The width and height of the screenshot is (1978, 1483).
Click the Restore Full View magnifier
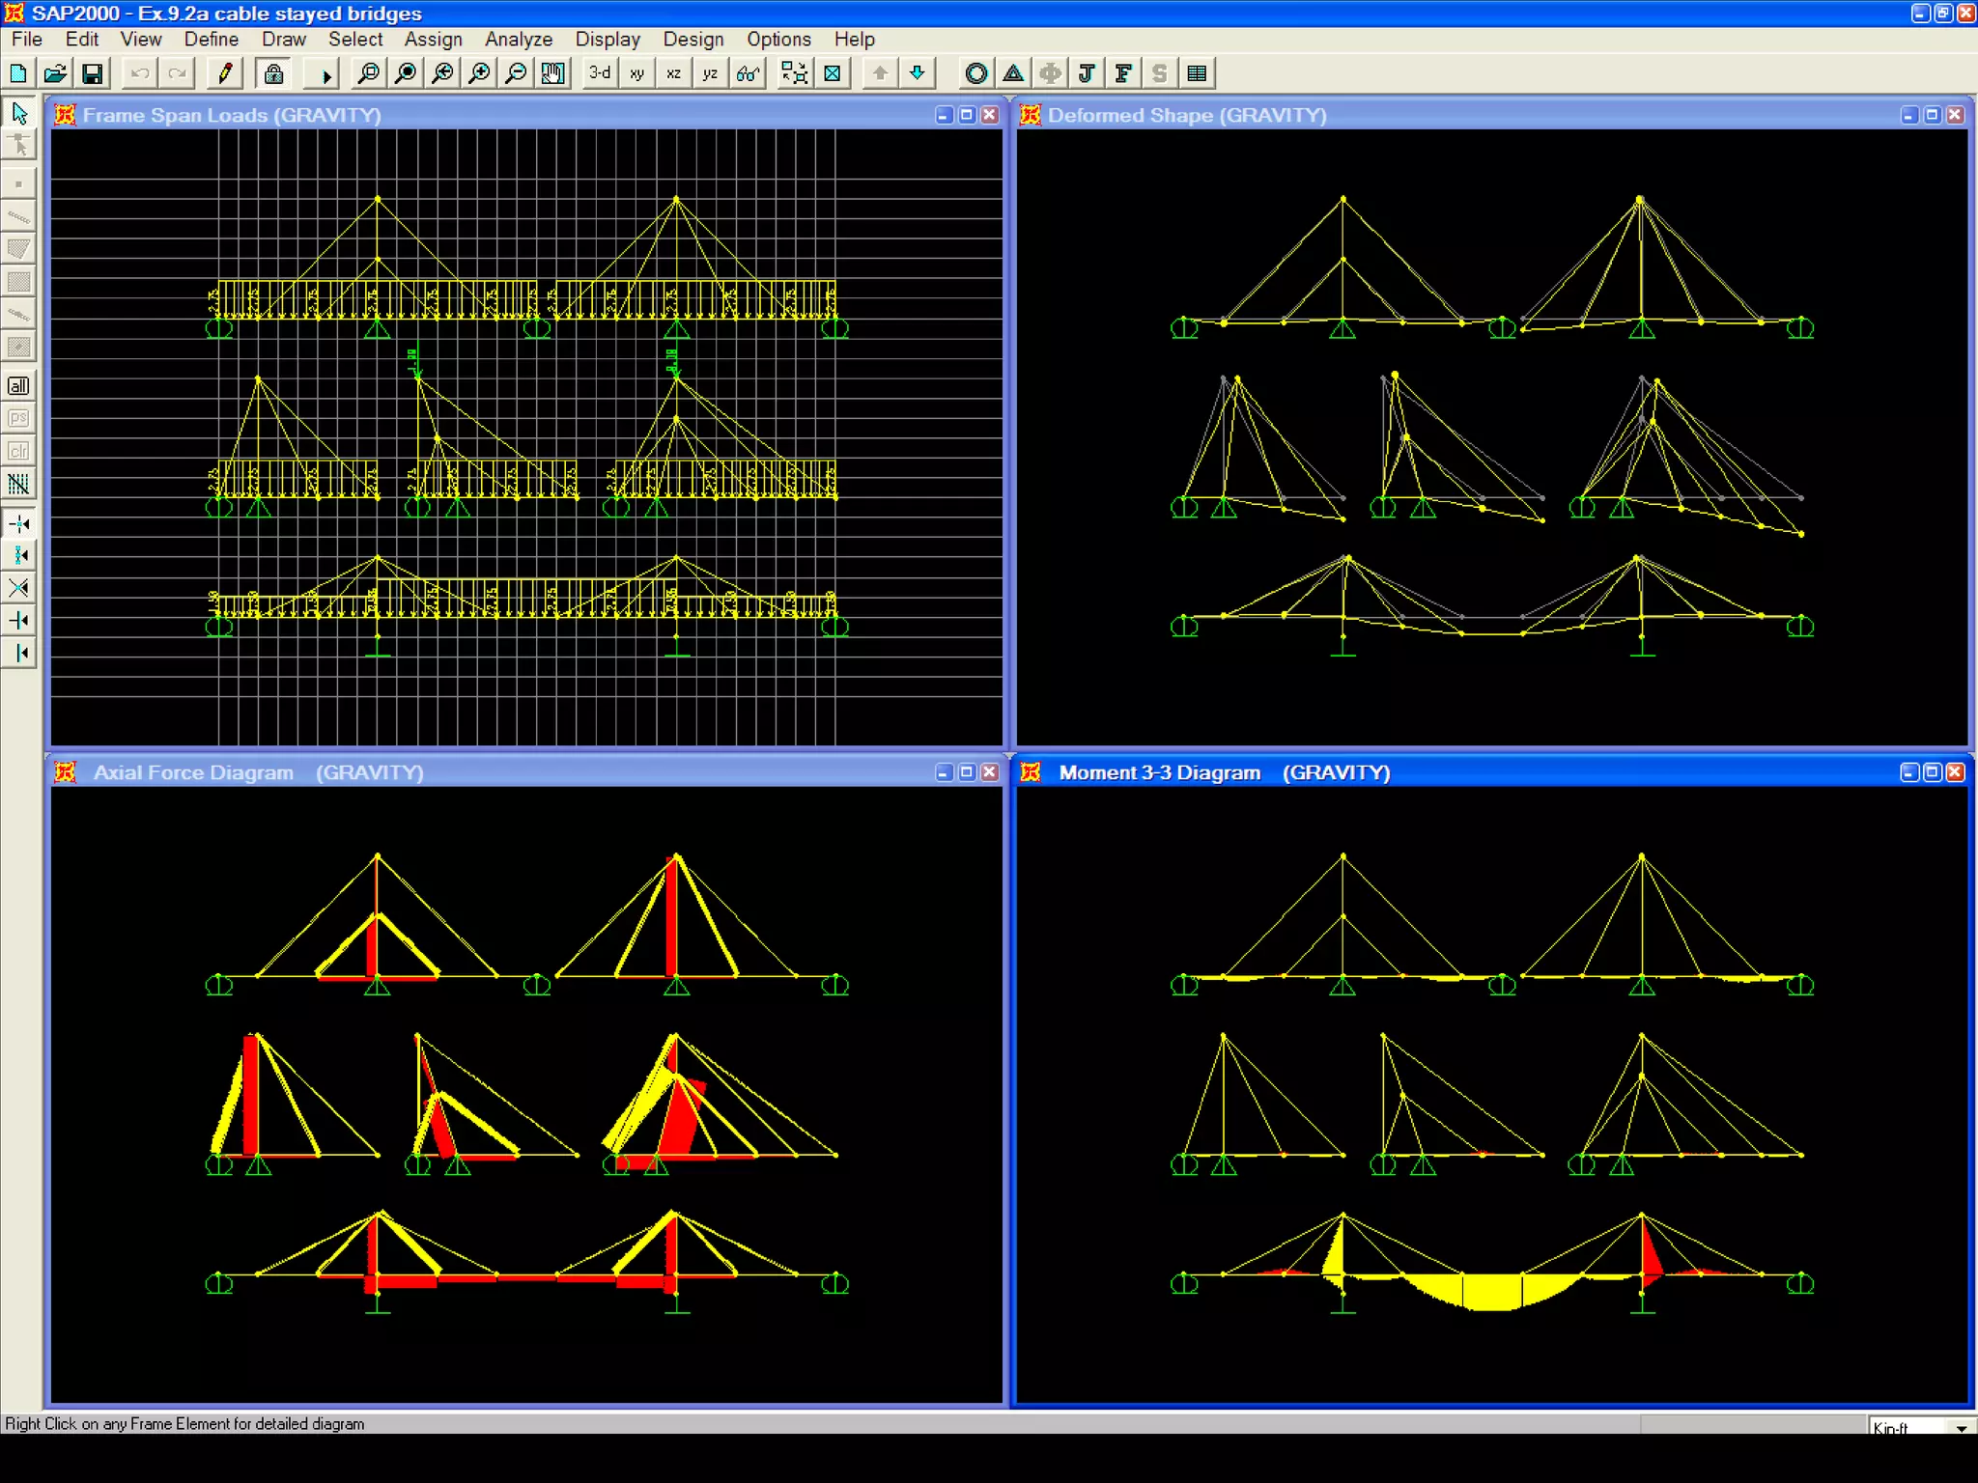406,74
